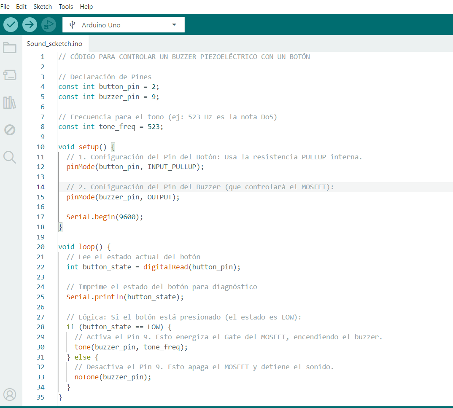Screen dimensions: 453x408
Task: Open the Tools menu
Action: [x=66, y=7]
